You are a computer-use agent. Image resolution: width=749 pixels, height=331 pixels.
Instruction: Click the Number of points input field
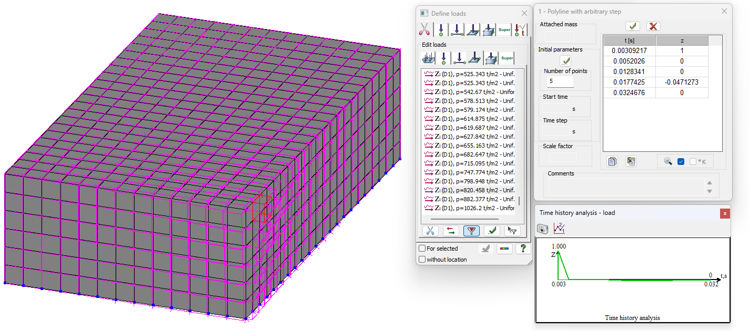[x=561, y=81]
